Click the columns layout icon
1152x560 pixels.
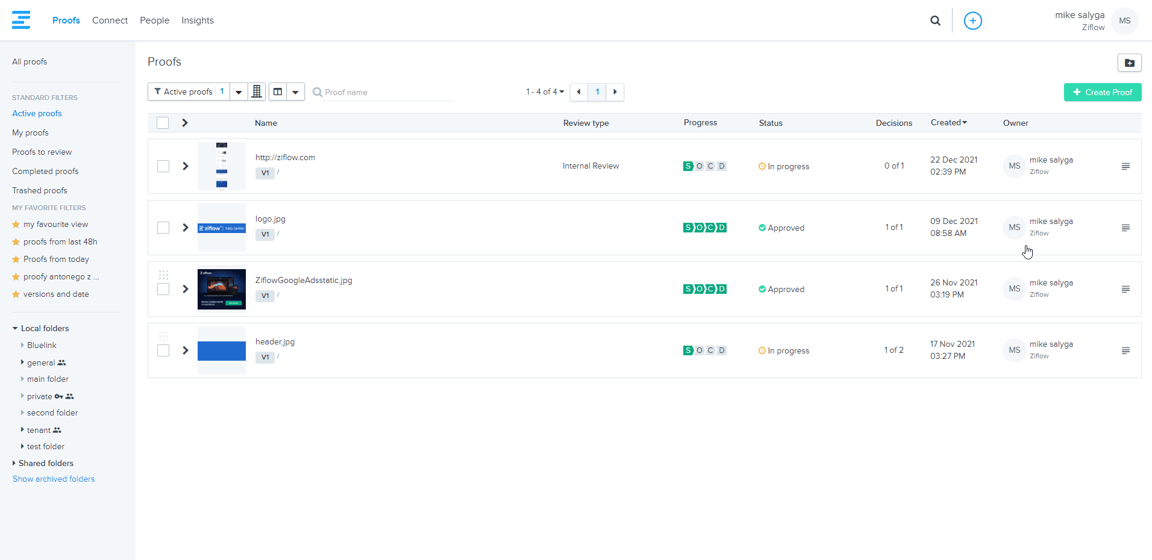coord(278,92)
